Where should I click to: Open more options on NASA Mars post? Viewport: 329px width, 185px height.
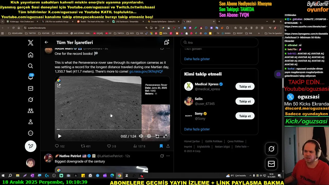coord(168,48)
